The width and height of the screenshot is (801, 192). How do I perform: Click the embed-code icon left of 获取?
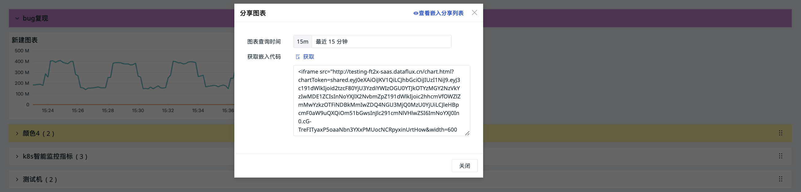298,57
